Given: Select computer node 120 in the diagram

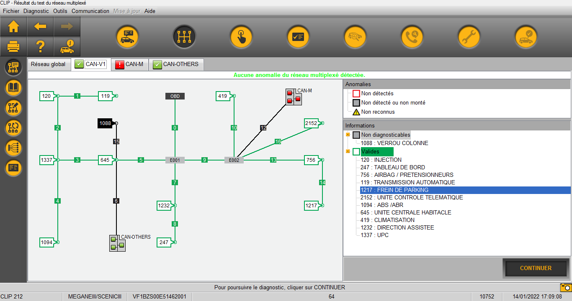Looking at the screenshot, I should [47, 96].
